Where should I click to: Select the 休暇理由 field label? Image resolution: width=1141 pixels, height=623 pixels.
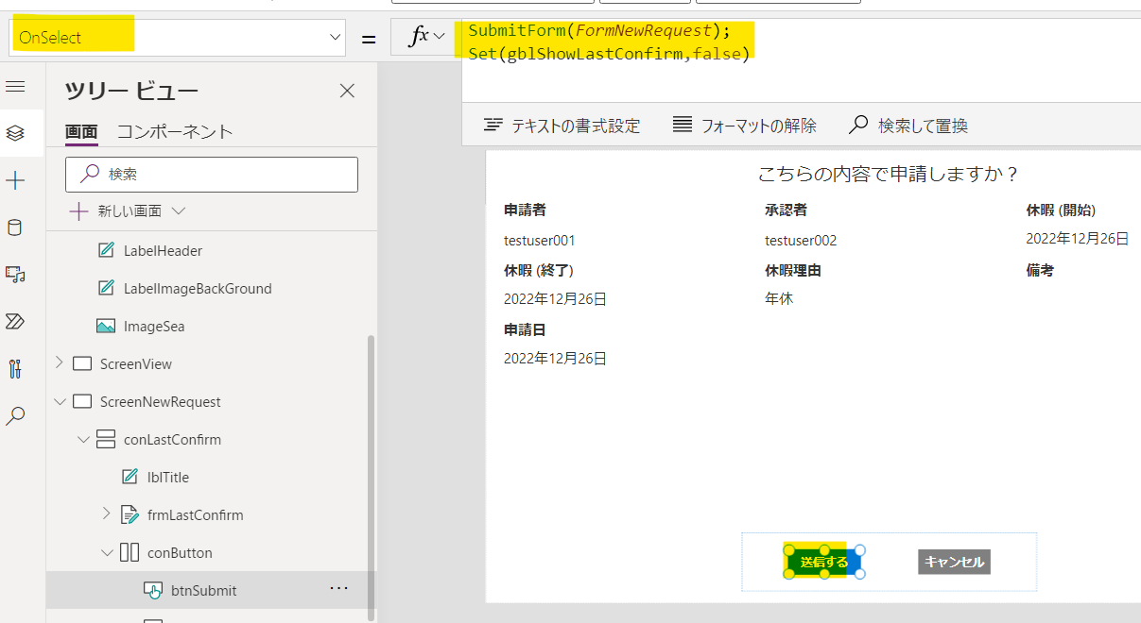[793, 271]
